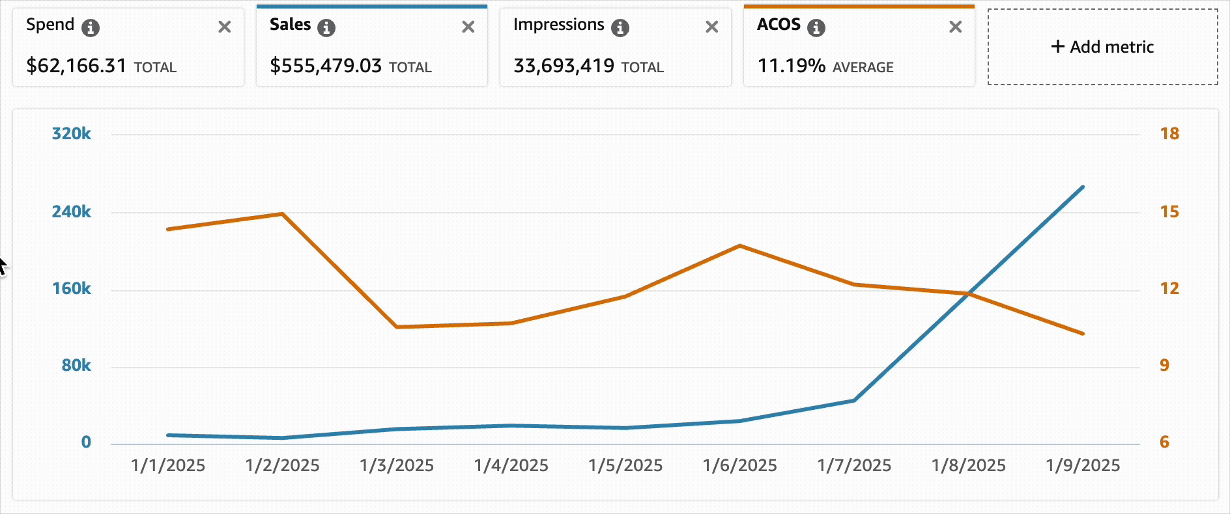Remove the Spend metric card

tap(225, 27)
